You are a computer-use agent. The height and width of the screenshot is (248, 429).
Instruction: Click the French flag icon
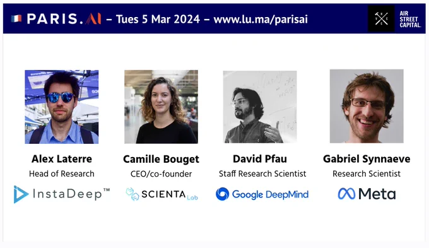pyautogui.click(x=16, y=18)
